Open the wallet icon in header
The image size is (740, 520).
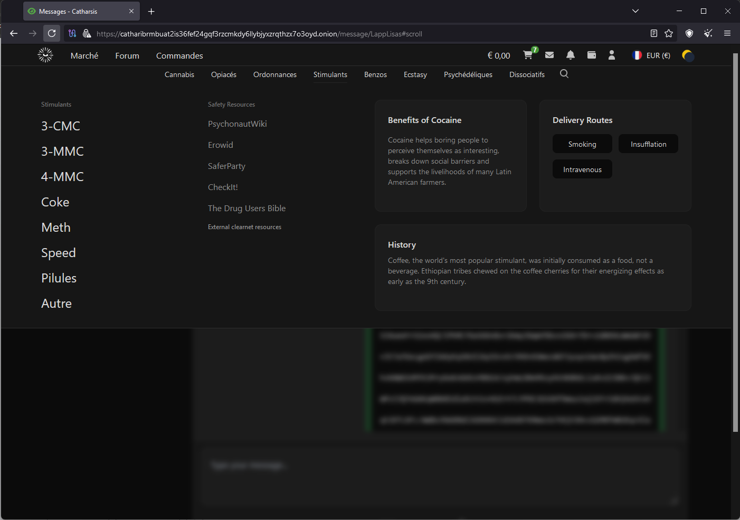592,55
